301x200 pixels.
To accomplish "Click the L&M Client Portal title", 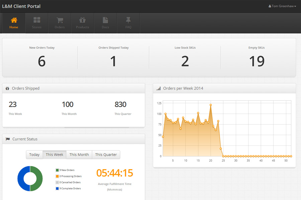I will 21,6.
